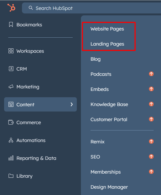Focus the Search HubSpot field
The height and width of the screenshot is (195, 161).
tap(91, 8)
